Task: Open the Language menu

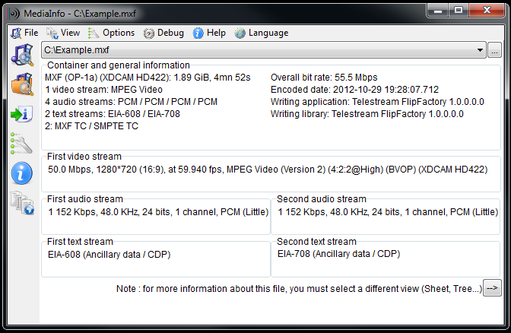Action: pyautogui.click(x=262, y=33)
